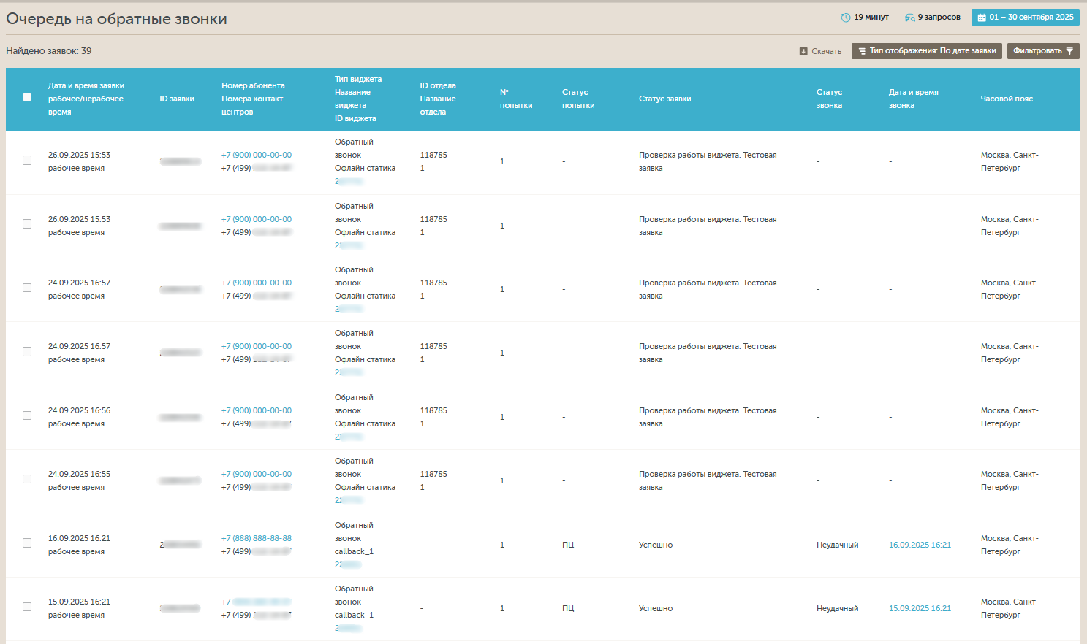Click the calendar icon in date range button
This screenshot has height=644, width=1087.
point(982,18)
